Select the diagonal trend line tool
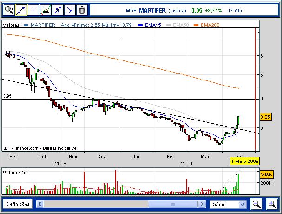The width and height of the screenshot is (282, 214). (21, 10)
